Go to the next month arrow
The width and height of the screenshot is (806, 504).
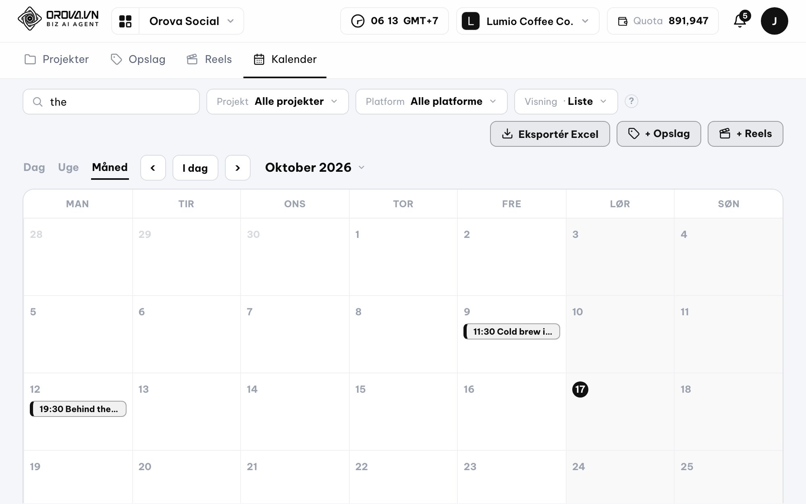pos(237,168)
